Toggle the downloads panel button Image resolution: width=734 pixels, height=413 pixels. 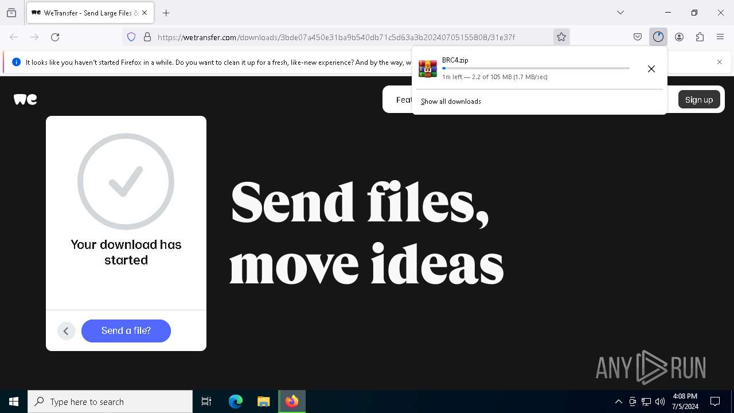click(x=658, y=37)
